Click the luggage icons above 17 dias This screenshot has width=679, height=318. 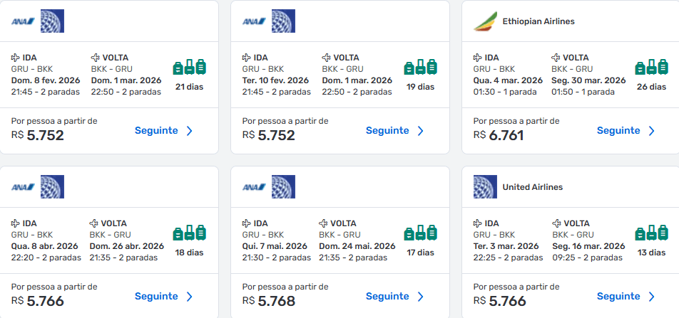pos(421,233)
